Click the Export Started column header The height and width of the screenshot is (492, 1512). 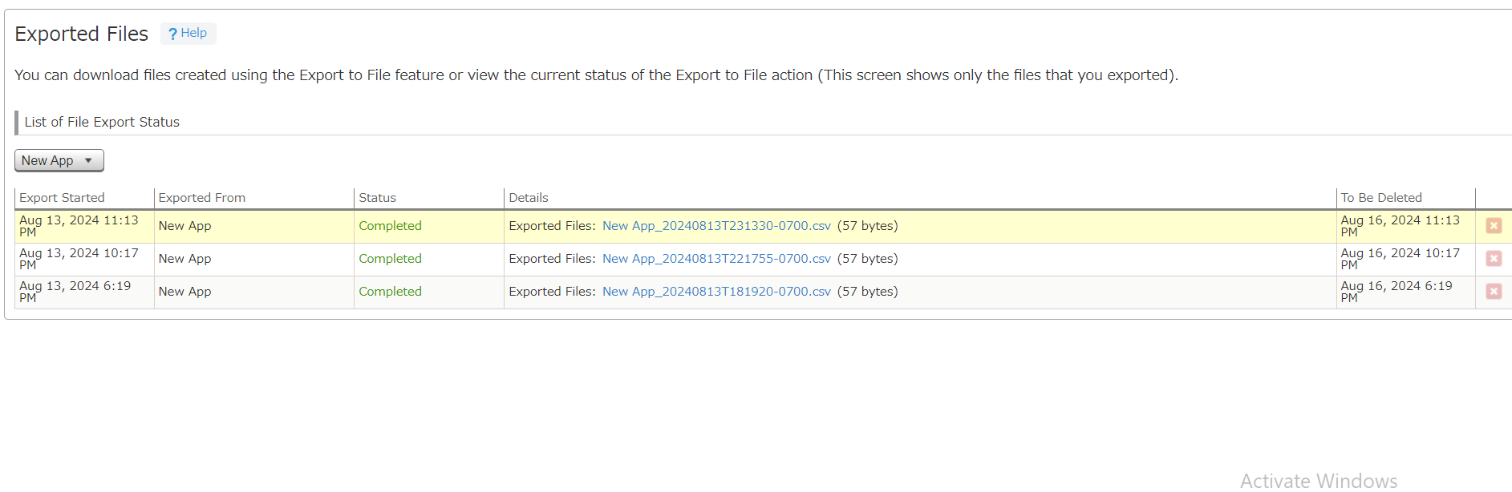62,198
